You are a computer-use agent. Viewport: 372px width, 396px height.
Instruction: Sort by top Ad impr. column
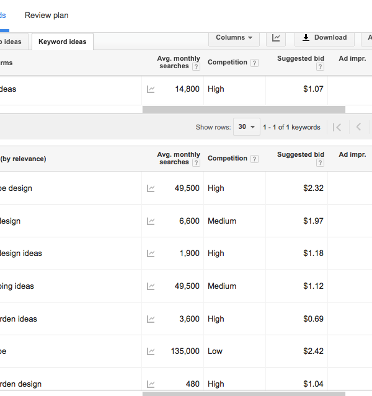click(352, 58)
